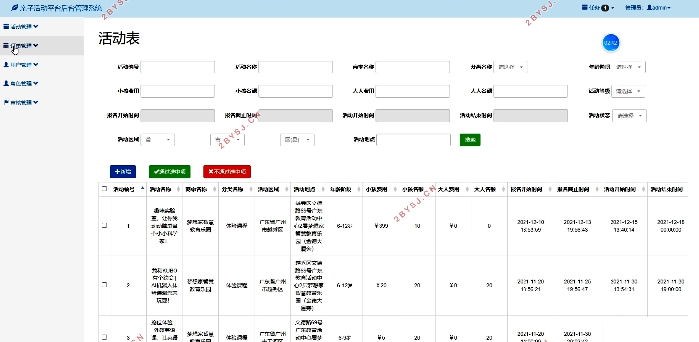Click the 我和KUBO有个约会 activity name cell
Image resolution: width=699 pixels, height=342 pixels.
pyautogui.click(x=165, y=285)
